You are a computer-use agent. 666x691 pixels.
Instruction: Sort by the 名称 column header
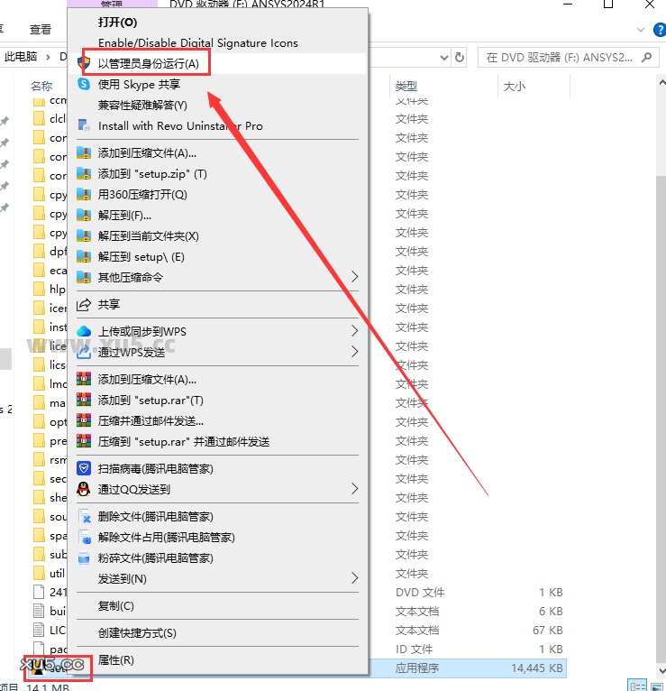41,86
